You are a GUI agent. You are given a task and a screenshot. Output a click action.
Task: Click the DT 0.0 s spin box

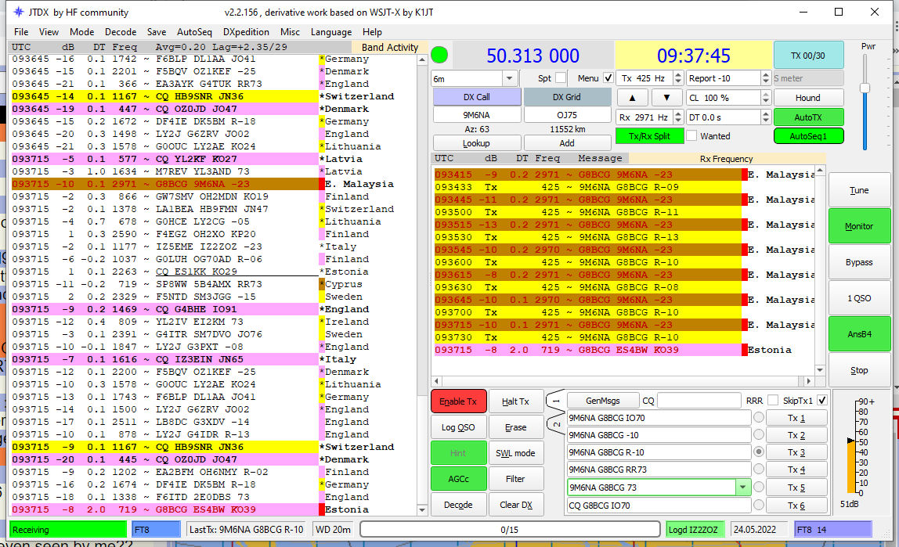[x=728, y=117]
